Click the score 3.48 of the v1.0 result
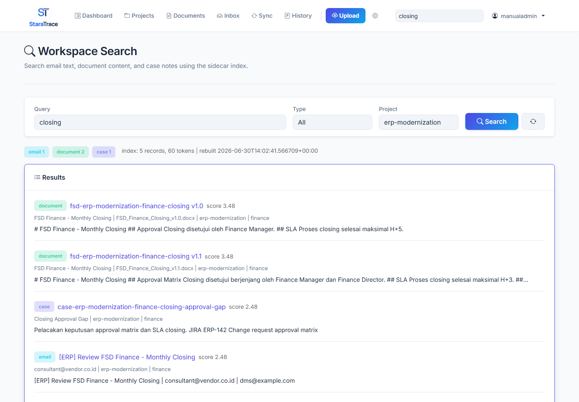Screen dimensions: 579x402 221,206
